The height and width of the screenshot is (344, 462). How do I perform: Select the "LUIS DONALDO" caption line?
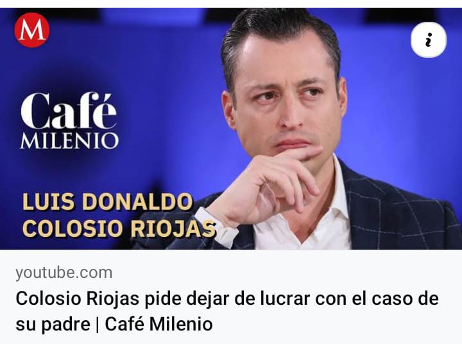click(x=108, y=202)
